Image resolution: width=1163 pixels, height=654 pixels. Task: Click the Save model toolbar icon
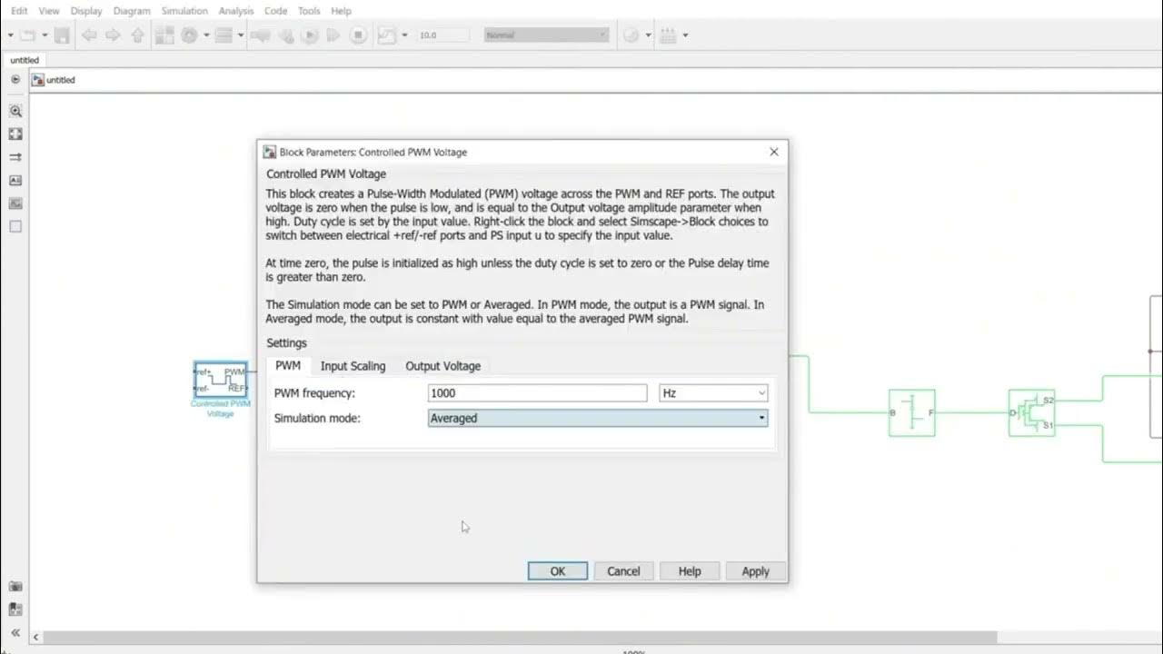pos(62,35)
